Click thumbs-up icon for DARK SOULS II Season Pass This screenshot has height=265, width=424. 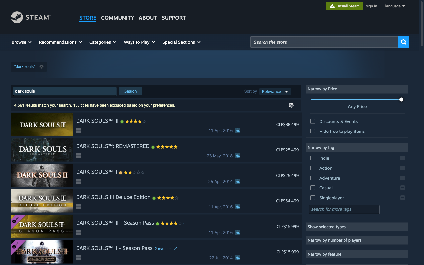238,258
